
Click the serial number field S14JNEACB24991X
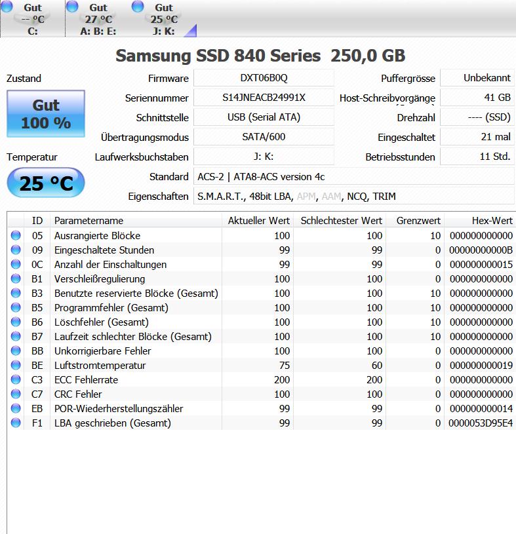[264, 98]
